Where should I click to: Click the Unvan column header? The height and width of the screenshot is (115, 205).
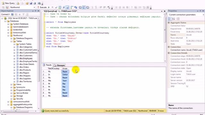(65, 69)
